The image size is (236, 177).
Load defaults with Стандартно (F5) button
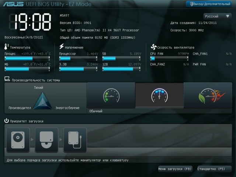tap(214, 169)
